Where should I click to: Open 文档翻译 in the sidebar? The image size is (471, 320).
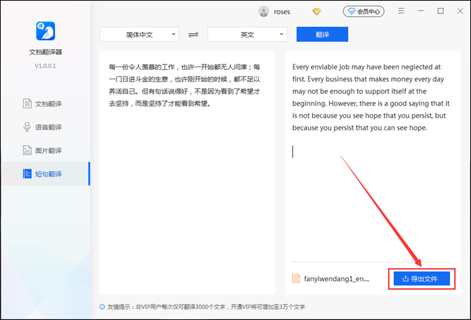[x=42, y=104]
